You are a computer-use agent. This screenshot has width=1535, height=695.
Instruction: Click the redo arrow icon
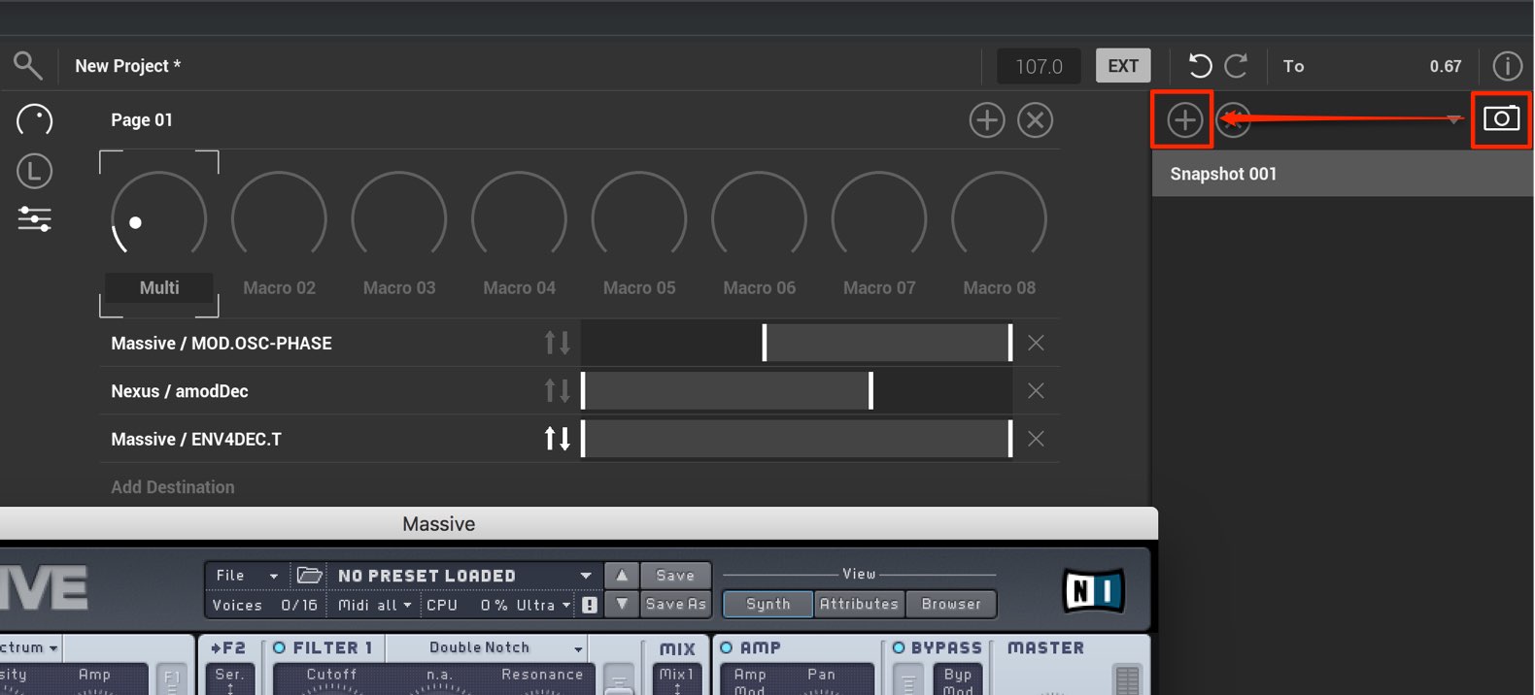pyautogui.click(x=1236, y=66)
